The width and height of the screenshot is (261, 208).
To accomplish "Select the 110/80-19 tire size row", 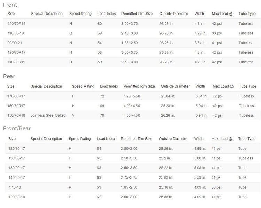I will pyautogui.click(x=16, y=33).
